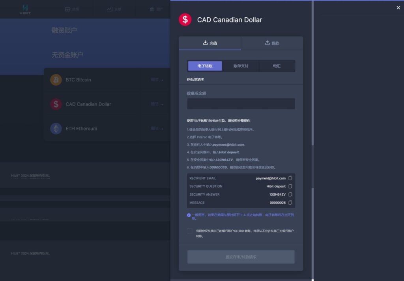Click the 数量或金额 amount input field
404x281 pixels.
coord(241,104)
